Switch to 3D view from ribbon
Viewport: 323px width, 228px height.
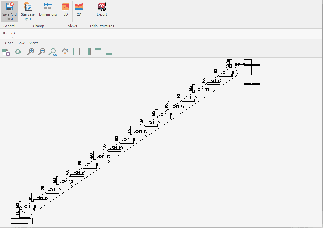coord(66,10)
